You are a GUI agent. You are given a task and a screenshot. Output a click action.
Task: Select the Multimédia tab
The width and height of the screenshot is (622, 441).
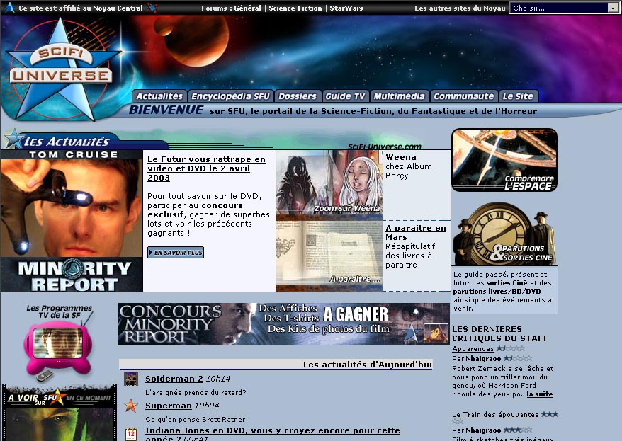click(x=400, y=96)
